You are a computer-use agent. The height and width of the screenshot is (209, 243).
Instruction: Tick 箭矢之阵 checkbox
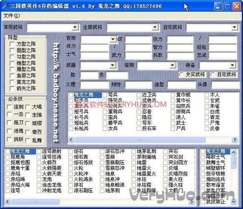pos(12,89)
